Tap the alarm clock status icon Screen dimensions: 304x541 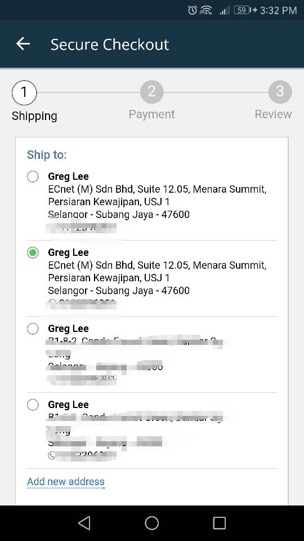193,10
